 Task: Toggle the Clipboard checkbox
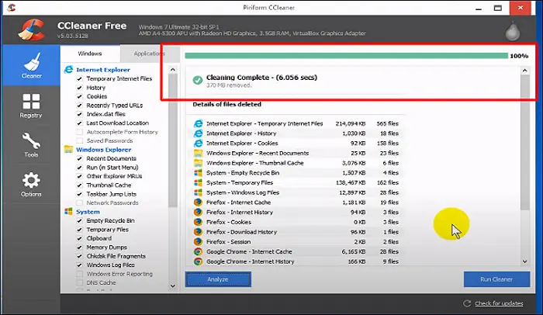(79, 238)
